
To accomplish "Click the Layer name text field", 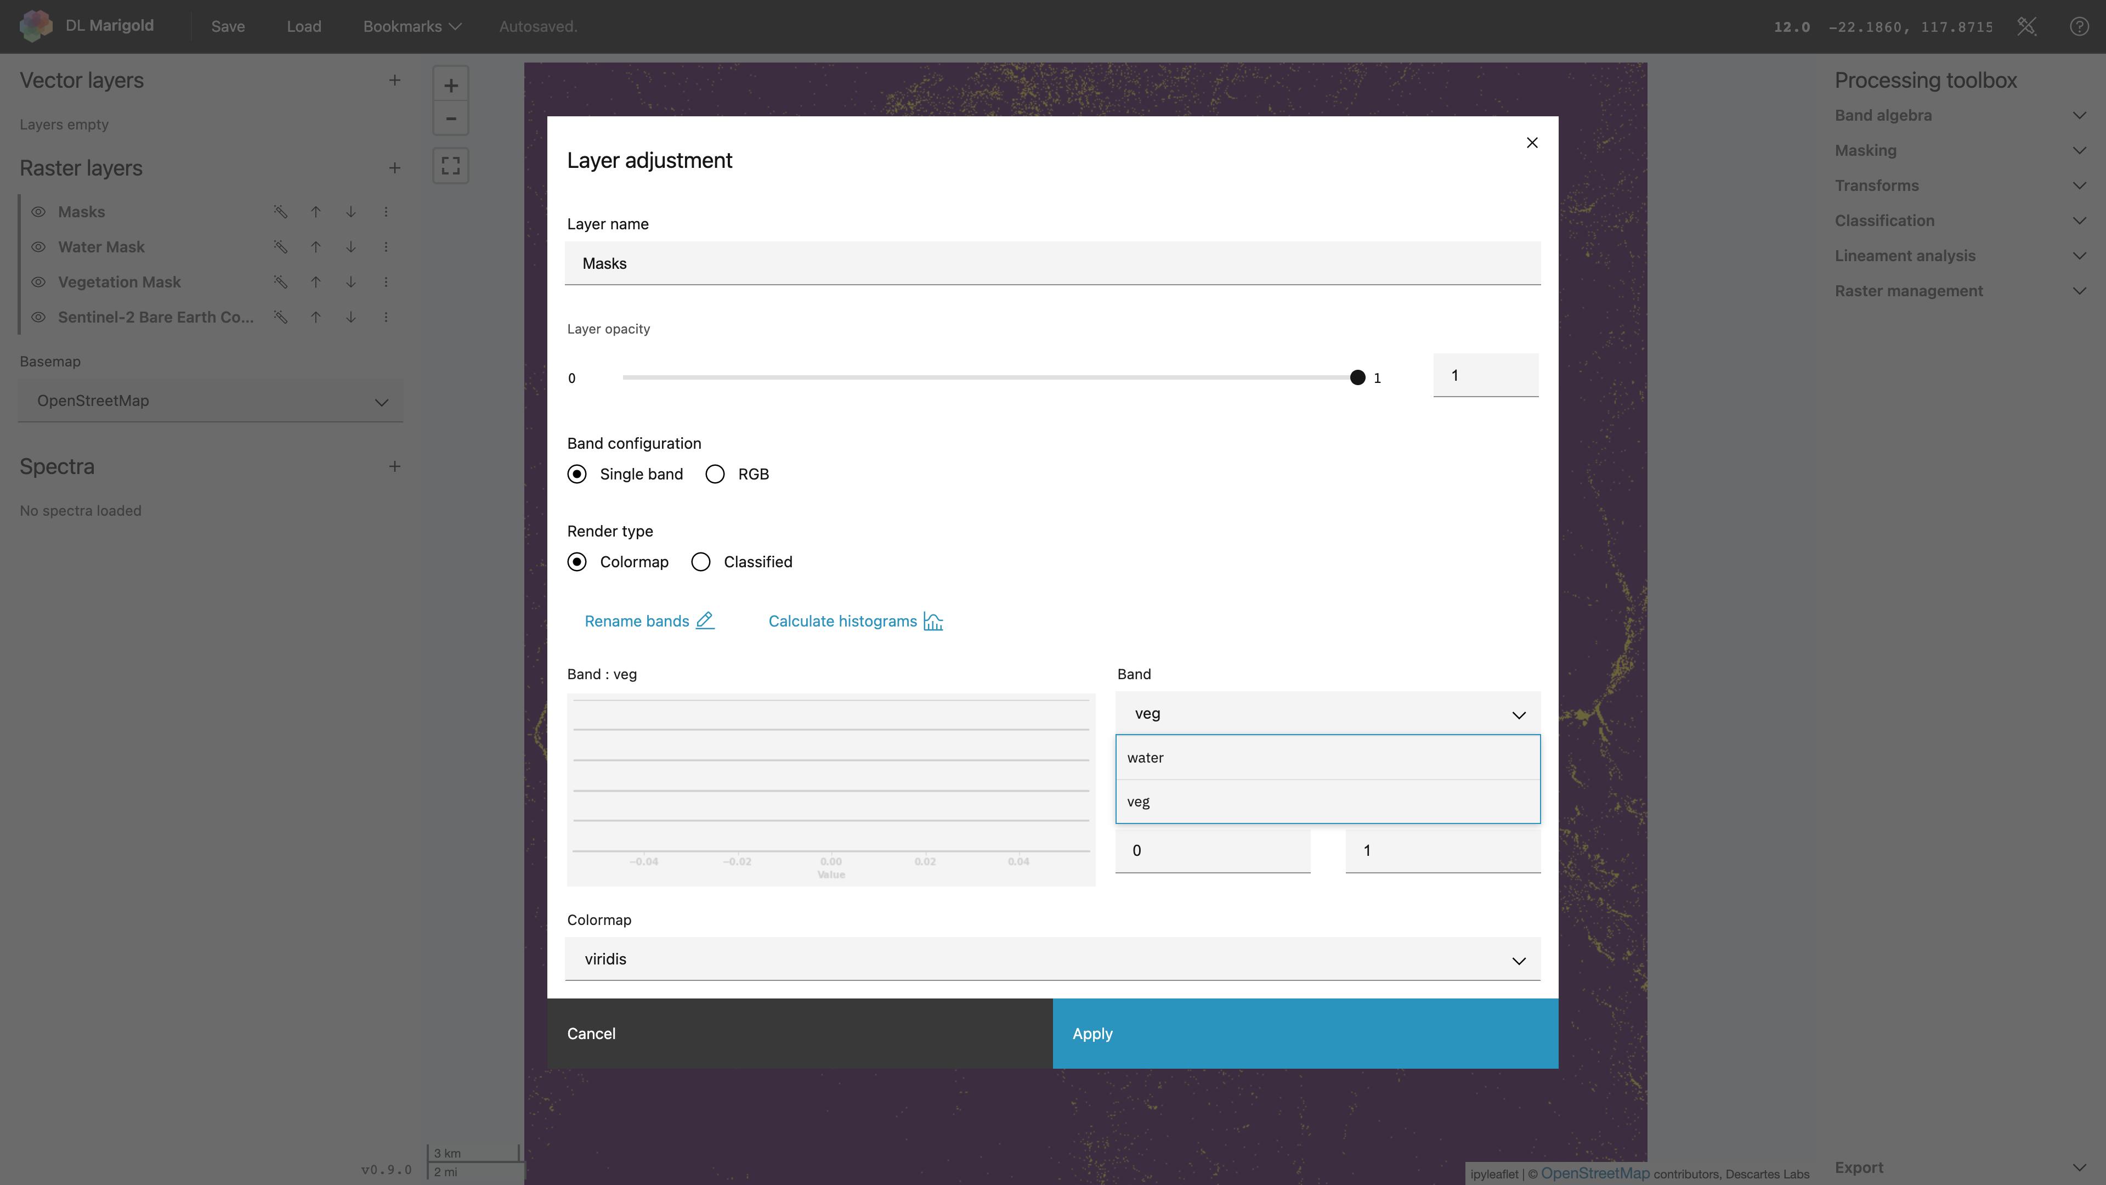I will (1052, 263).
